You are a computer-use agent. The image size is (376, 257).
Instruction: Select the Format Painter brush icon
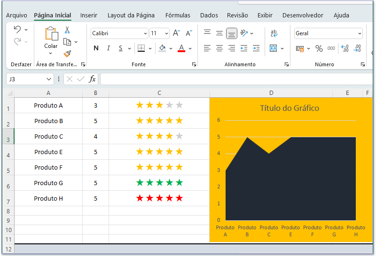[x=67, y=54]
